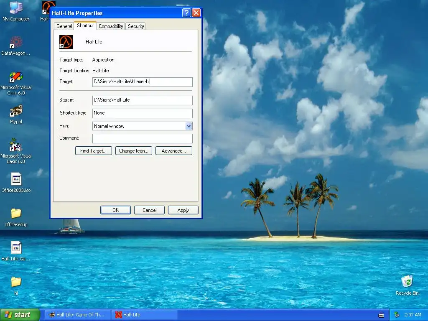Click into the Target field

(143, 82)
